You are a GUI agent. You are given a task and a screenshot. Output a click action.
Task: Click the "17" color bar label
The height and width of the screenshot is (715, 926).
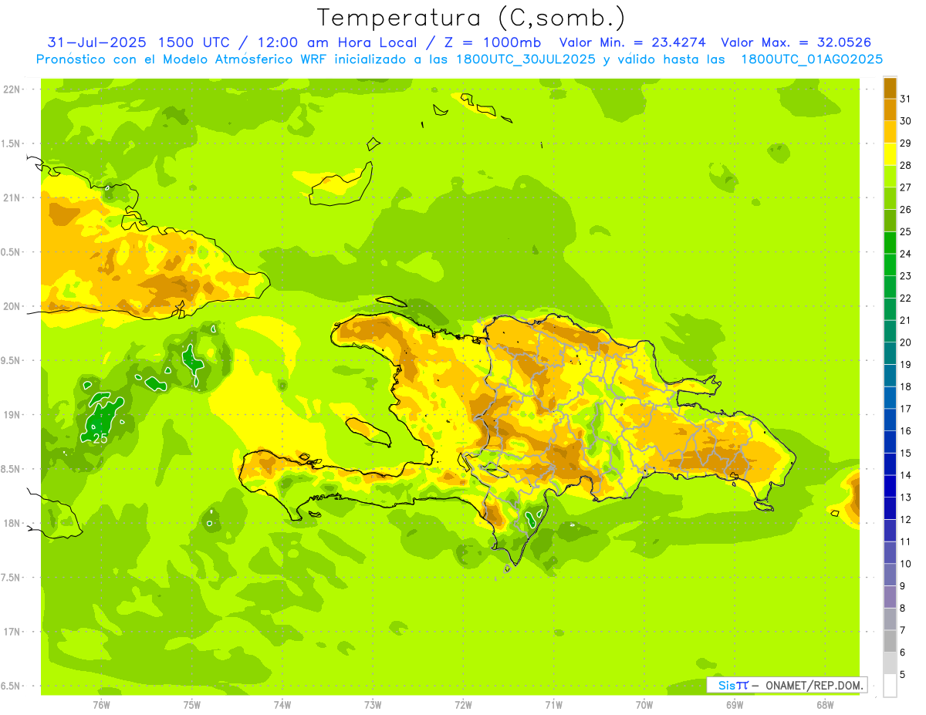coord(905,409)
